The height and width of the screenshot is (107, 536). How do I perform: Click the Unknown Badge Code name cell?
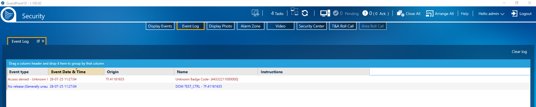(x=207, y=79)
